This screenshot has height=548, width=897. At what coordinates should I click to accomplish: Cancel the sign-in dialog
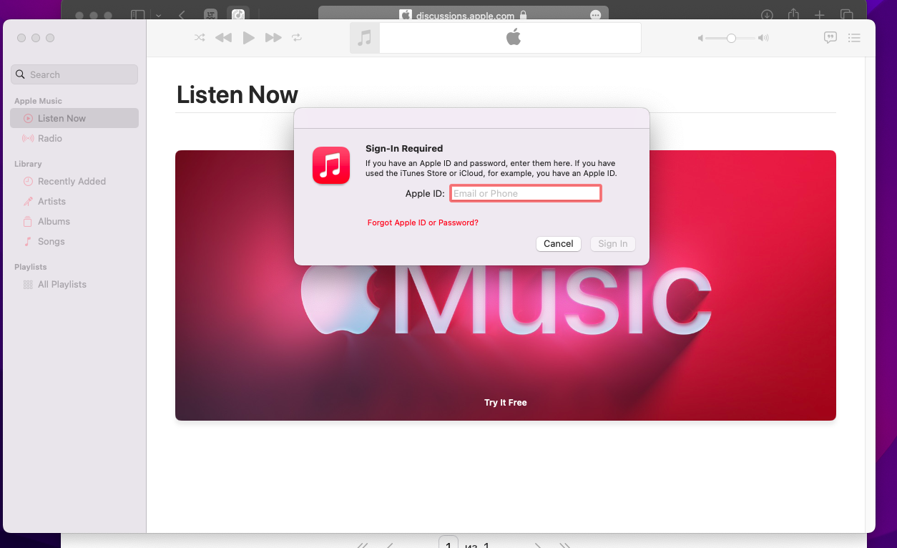click(x=558, y=243)
